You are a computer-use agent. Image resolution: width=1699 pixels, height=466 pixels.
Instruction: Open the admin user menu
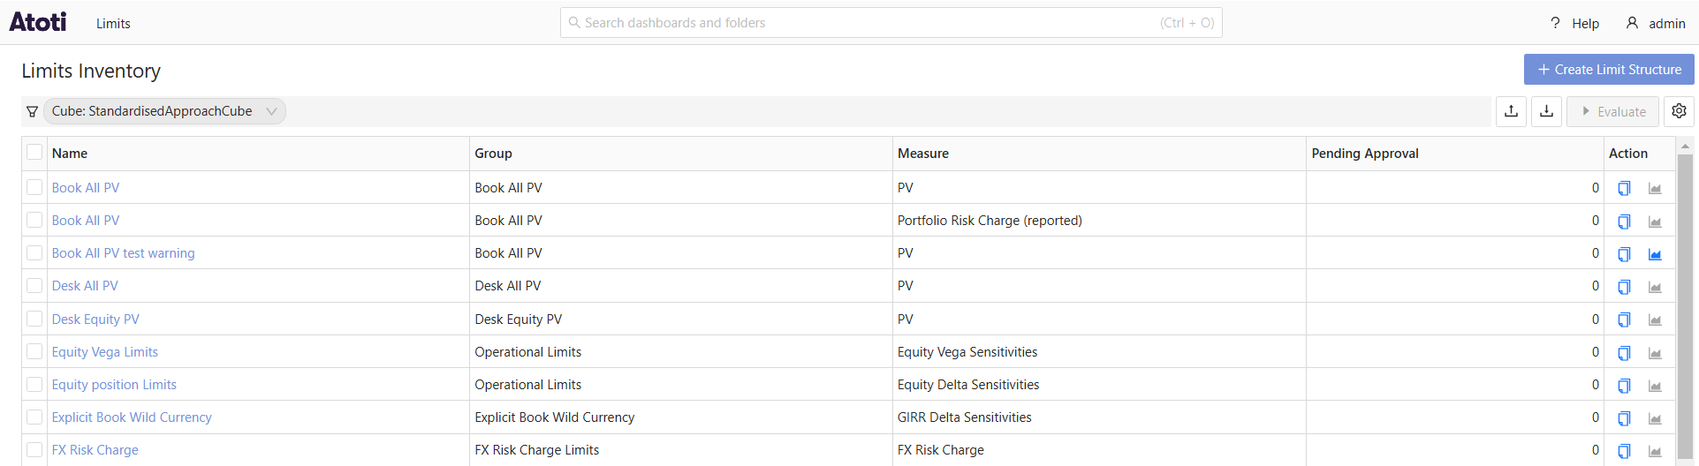tap(1656, 23)
